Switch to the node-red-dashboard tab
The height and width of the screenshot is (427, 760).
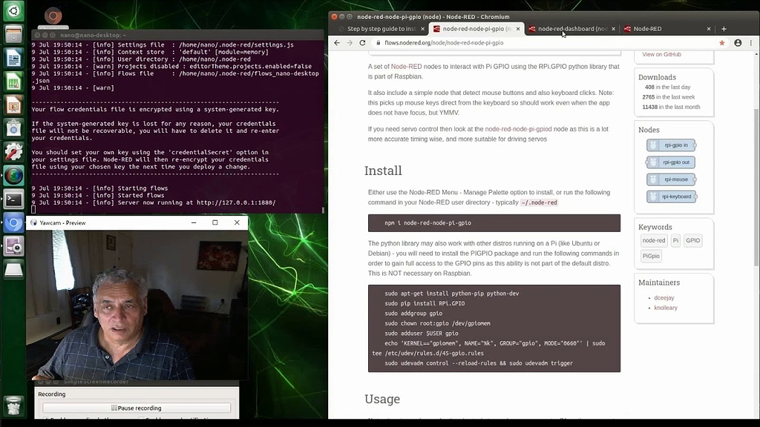(570, 28)
